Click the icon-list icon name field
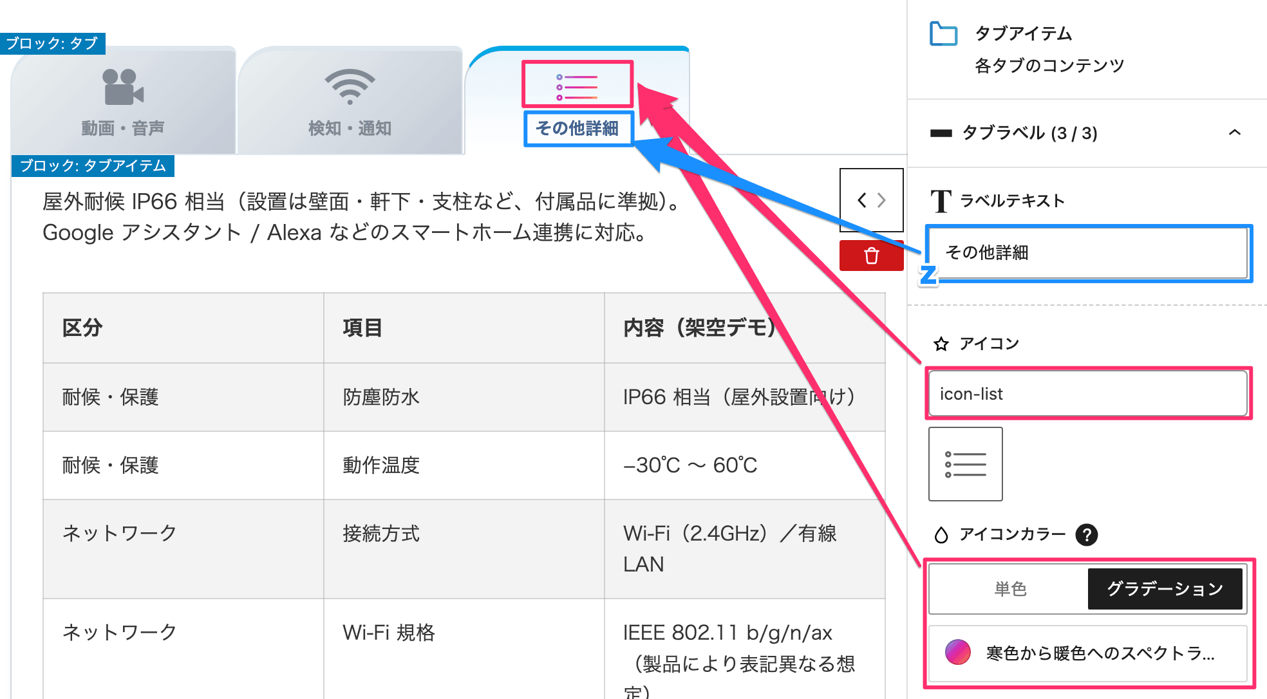Screen dimensions: 1267x699 tap(1088, 394)
